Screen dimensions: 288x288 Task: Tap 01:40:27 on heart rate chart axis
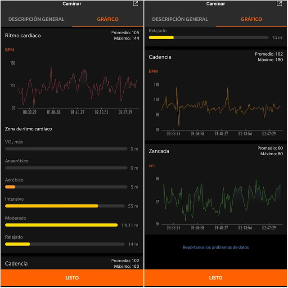77,112
